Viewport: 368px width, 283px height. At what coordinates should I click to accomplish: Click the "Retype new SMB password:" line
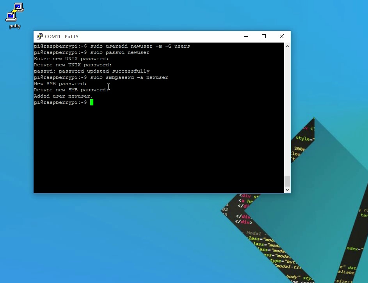[x=71, y=90]
